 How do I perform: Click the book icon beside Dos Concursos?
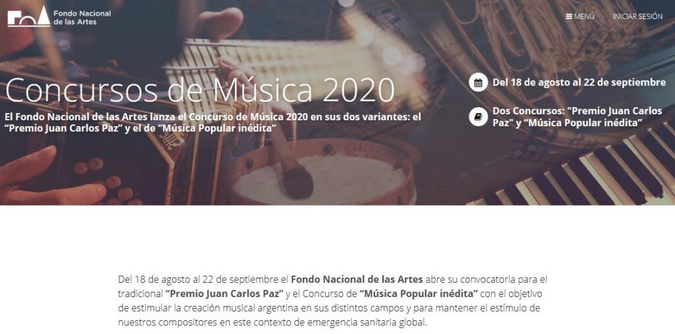tap(478, 117)
